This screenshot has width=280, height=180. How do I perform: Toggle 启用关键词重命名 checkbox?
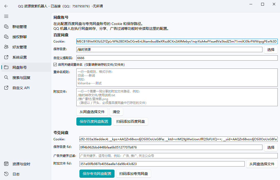click(x=55, y=64)
